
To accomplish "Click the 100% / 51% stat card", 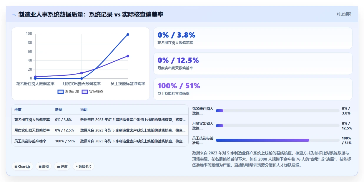I will pos(253,89).
